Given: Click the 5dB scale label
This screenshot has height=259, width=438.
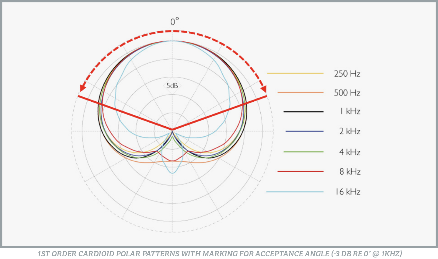Looking at the screenshot, I should (172, 86).
